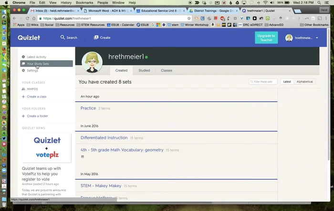Expand the hrethmeier user account dropdown
The width and height of the screenshot is (334, 211).
(317, 38)
